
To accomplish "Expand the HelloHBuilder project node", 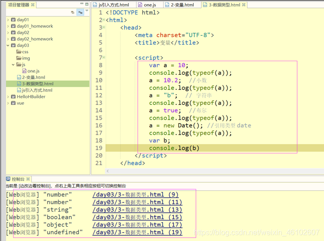I will (8, 97).
